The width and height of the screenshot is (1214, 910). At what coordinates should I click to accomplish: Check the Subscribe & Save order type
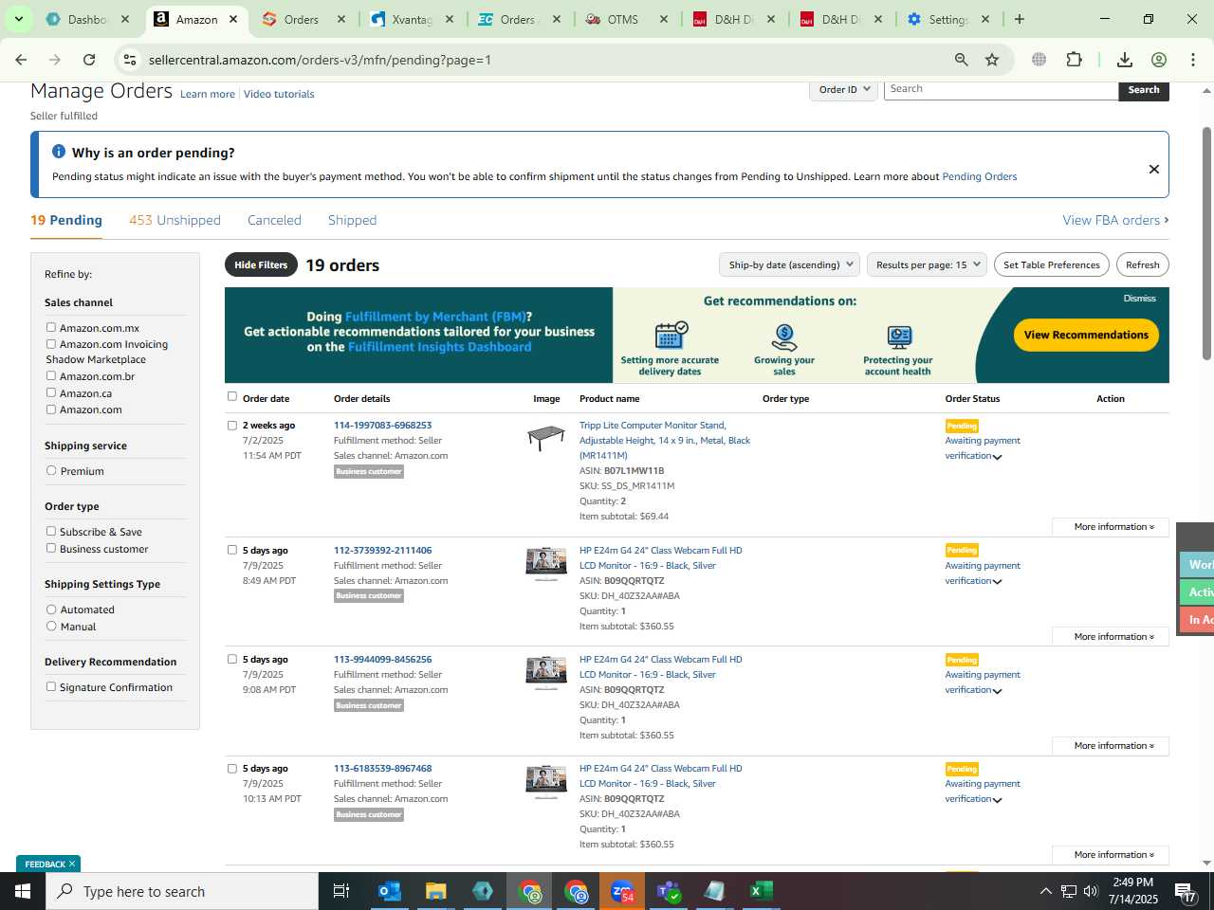[51, 531]
